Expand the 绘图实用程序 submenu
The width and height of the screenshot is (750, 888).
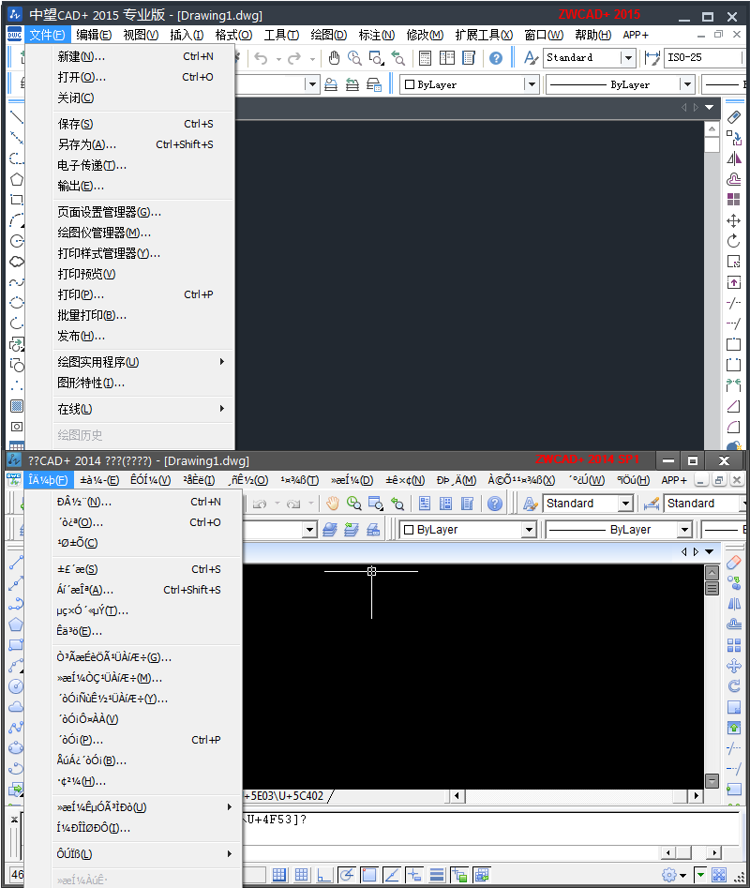pos(142,362)
